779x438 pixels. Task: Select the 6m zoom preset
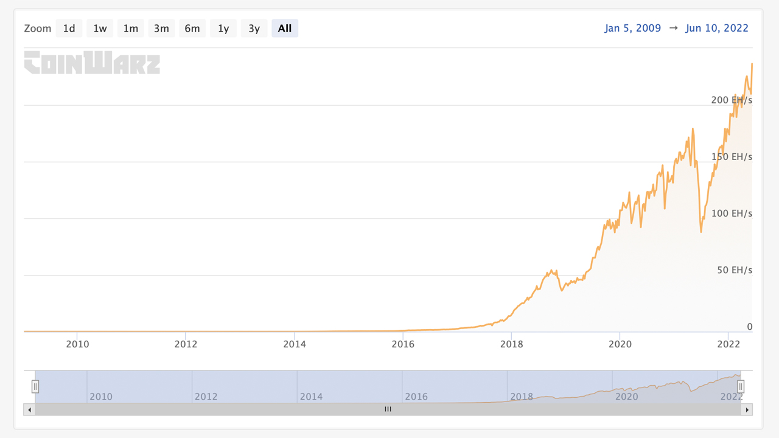[192, 28]
